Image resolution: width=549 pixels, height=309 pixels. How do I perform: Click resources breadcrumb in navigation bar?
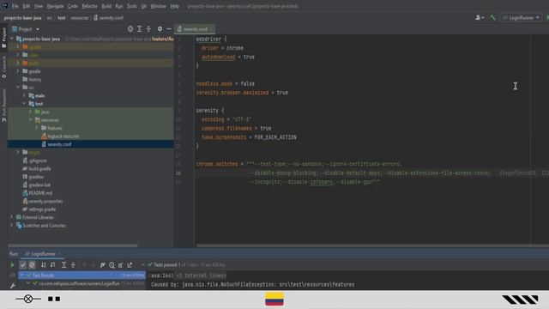point(80,17)
